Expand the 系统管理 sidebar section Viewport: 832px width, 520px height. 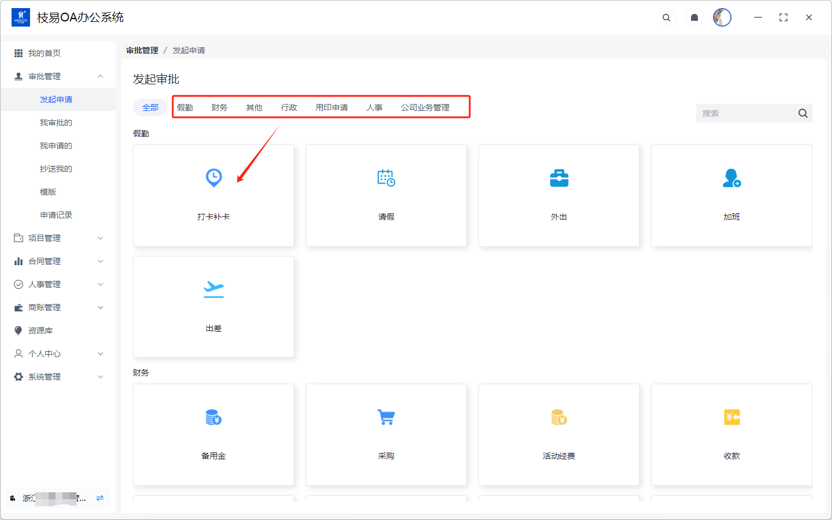(101, 377)
